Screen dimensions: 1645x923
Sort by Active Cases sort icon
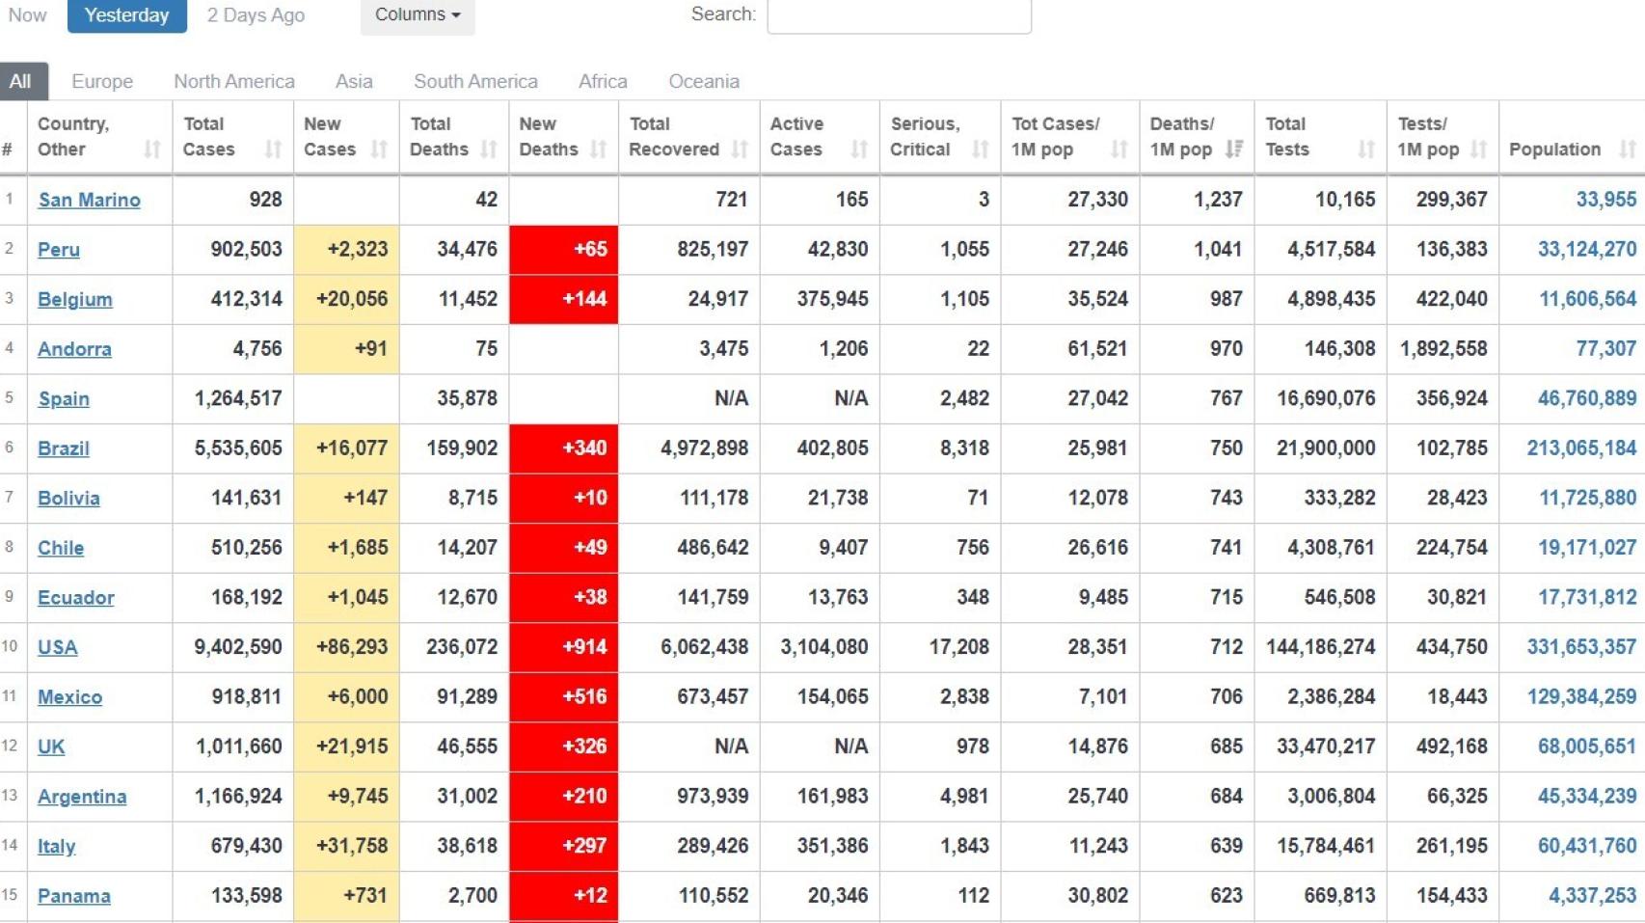859,149
